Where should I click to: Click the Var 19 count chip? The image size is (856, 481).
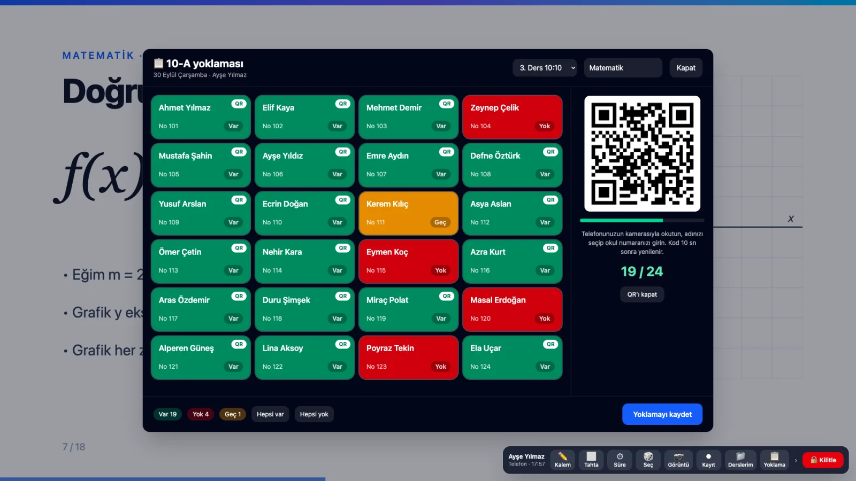click(167, 414)
